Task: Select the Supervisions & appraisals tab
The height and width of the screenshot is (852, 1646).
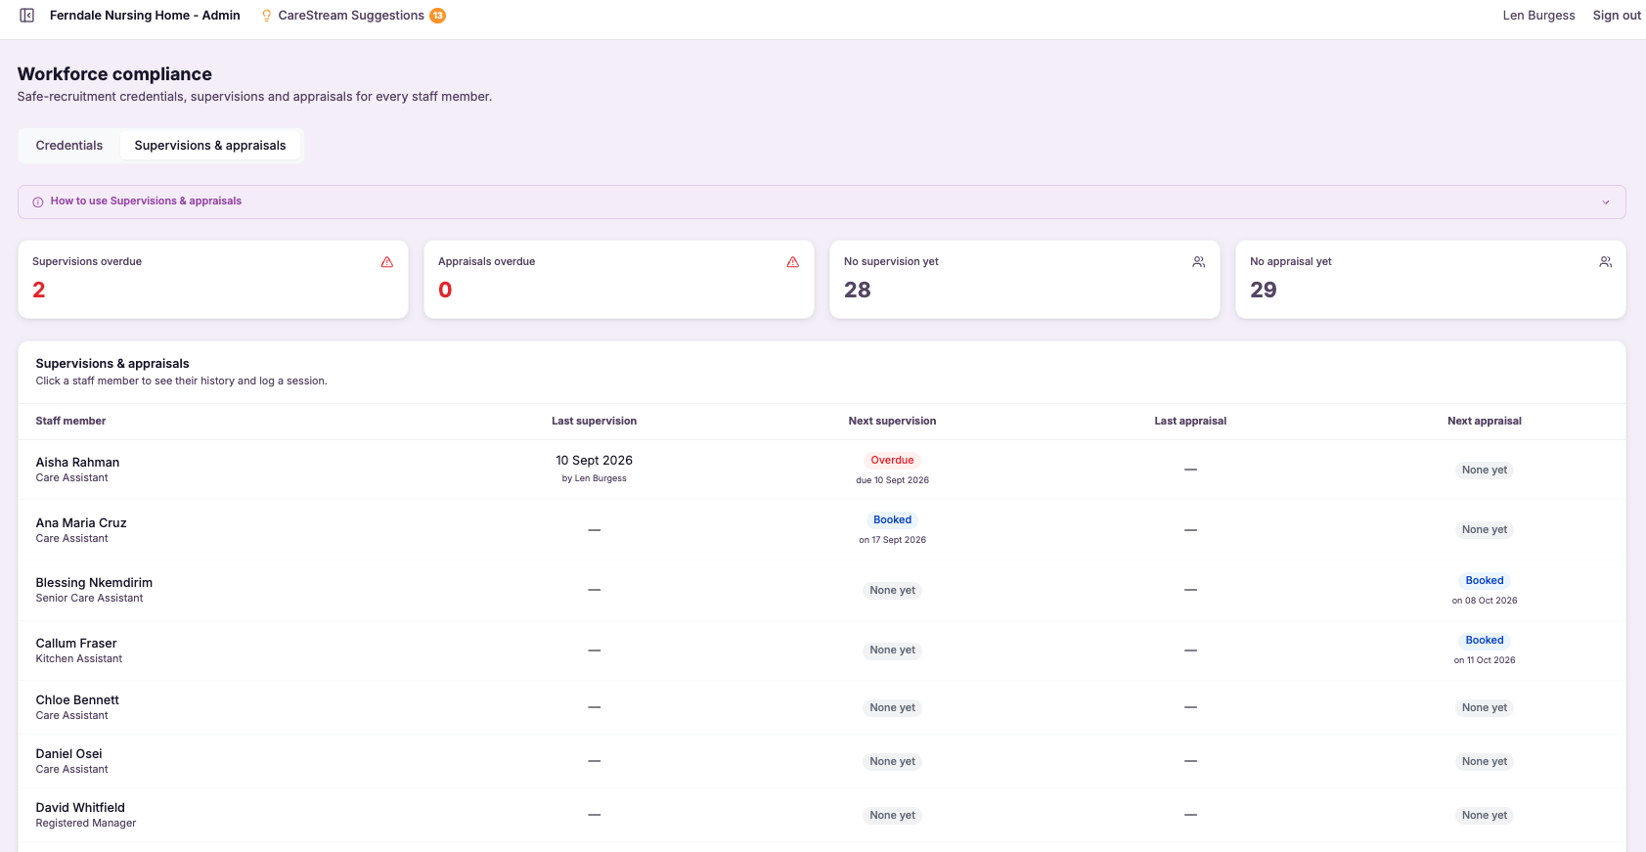Action: [210, 146]
